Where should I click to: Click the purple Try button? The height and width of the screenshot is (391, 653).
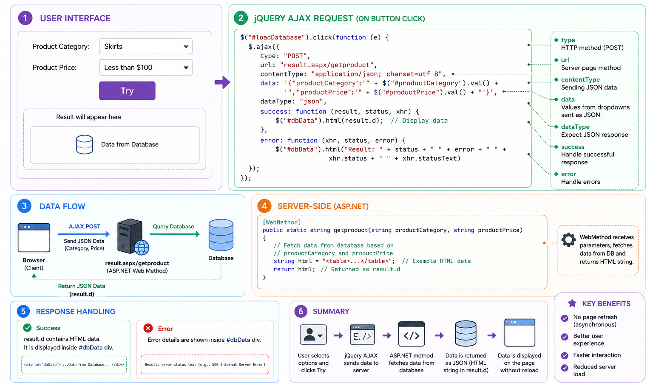pyautogui.click(x=127, y=91)
